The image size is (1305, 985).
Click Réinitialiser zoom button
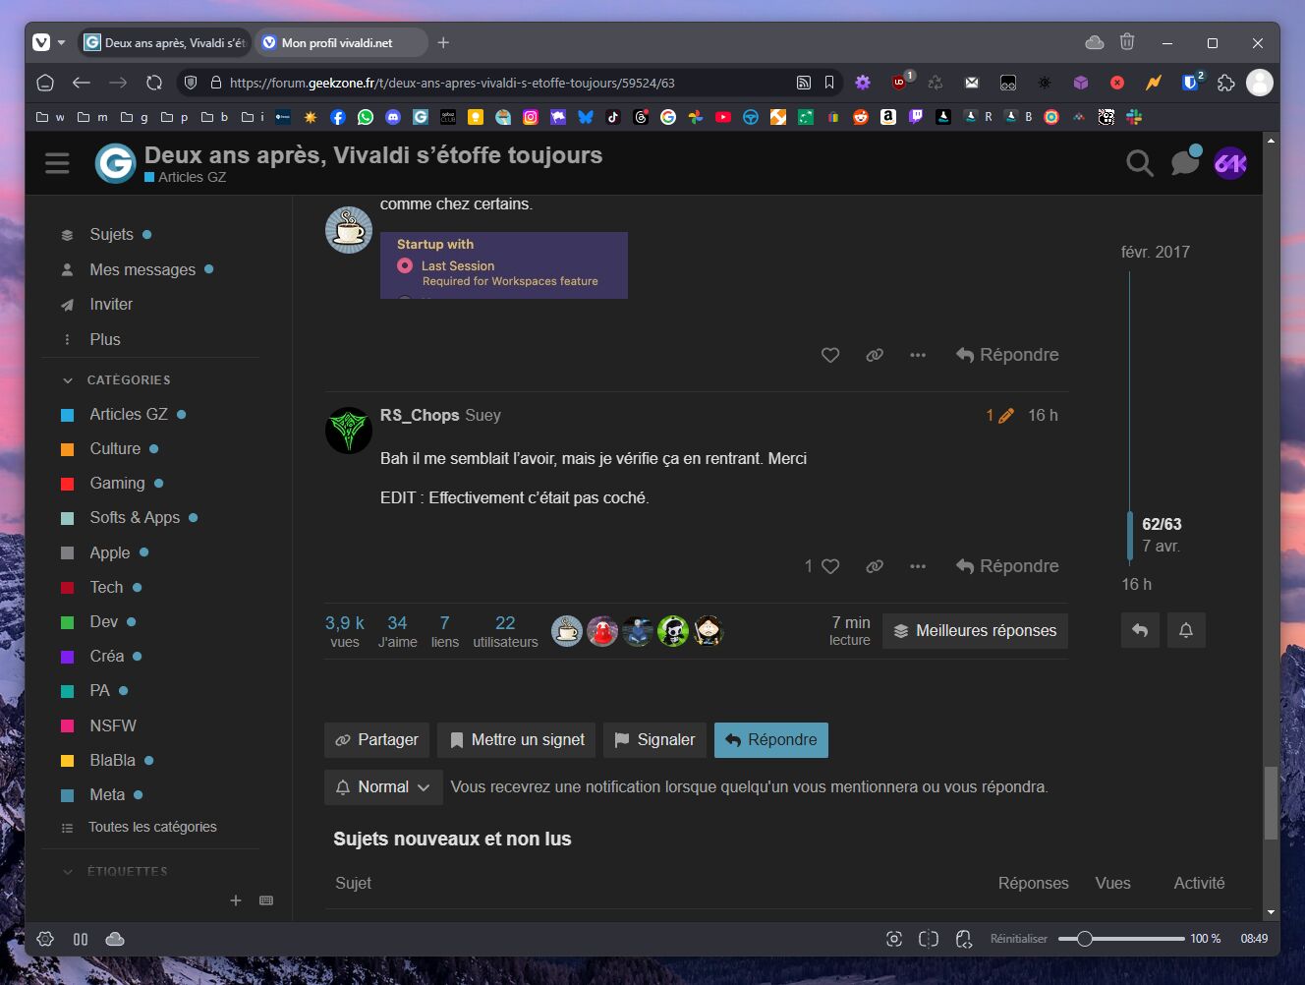[1019, 939]
